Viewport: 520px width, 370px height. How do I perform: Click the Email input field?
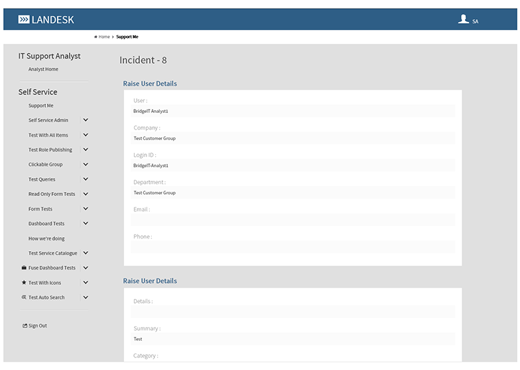pyautogui.click(x=292, y=220)
